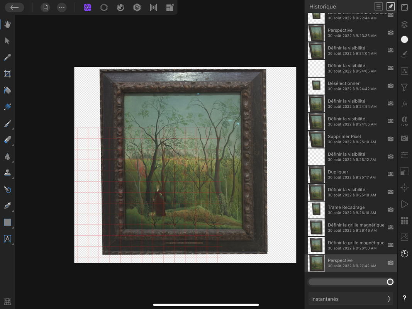This screenshot has height=309, width=412.
Task: Select Dupliquer history step
Action: coord(351,175)
